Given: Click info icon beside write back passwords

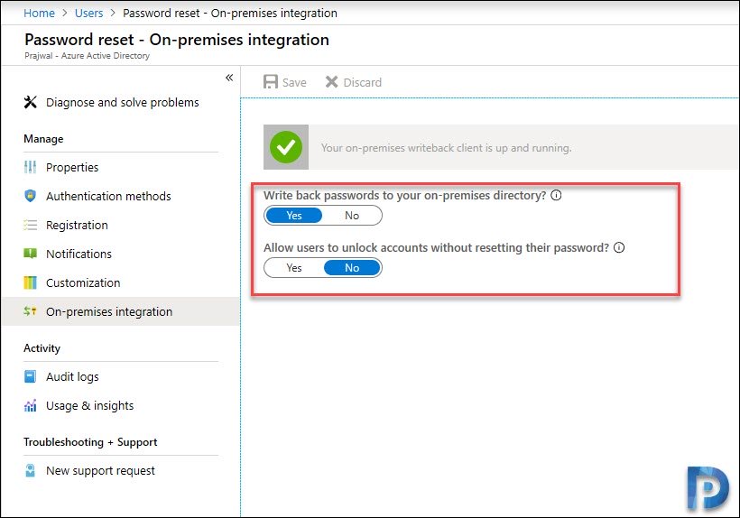Looking at the screenshot, I should (557, 195).
